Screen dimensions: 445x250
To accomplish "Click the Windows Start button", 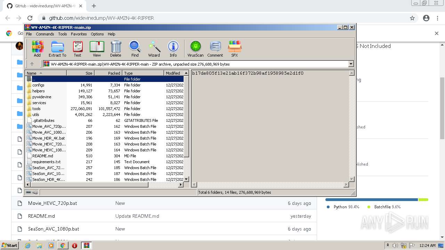I will (x=10, y=245).
